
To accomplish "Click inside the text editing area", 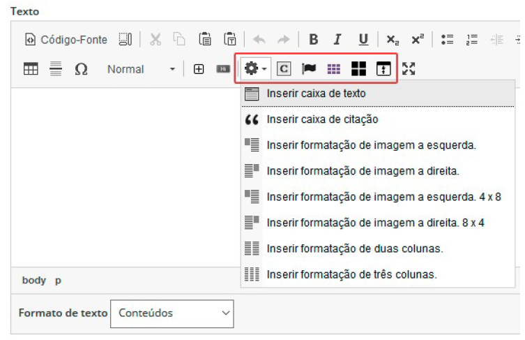I will (x=125, y=177).
